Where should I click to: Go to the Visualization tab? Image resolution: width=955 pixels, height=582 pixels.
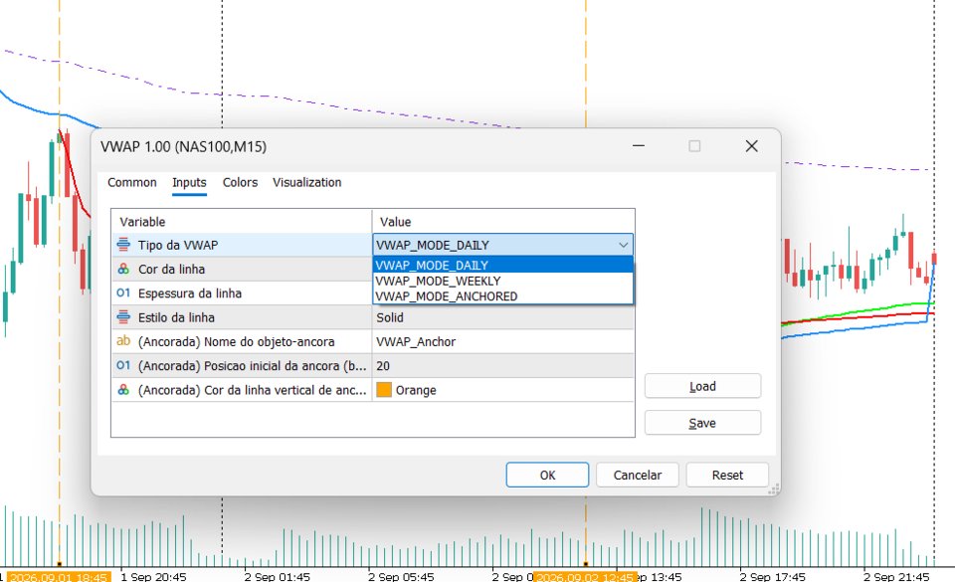pyautogui.click(x=307, y=182)
